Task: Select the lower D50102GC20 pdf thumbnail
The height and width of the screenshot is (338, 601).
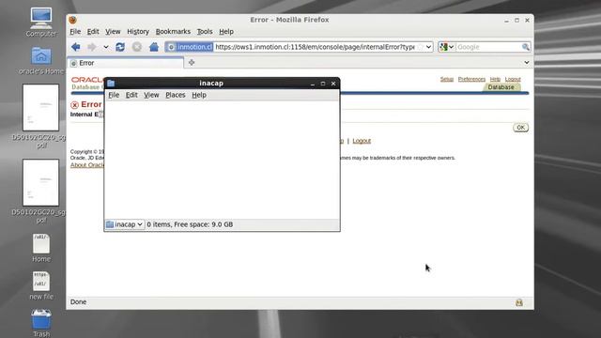Action: (40, 183)
